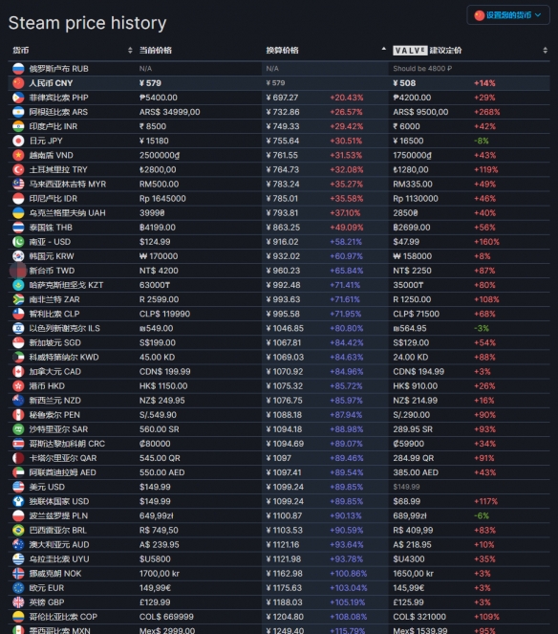
Task: Click the Ukraine flag icon for UAH
Action: click(18, 212)
